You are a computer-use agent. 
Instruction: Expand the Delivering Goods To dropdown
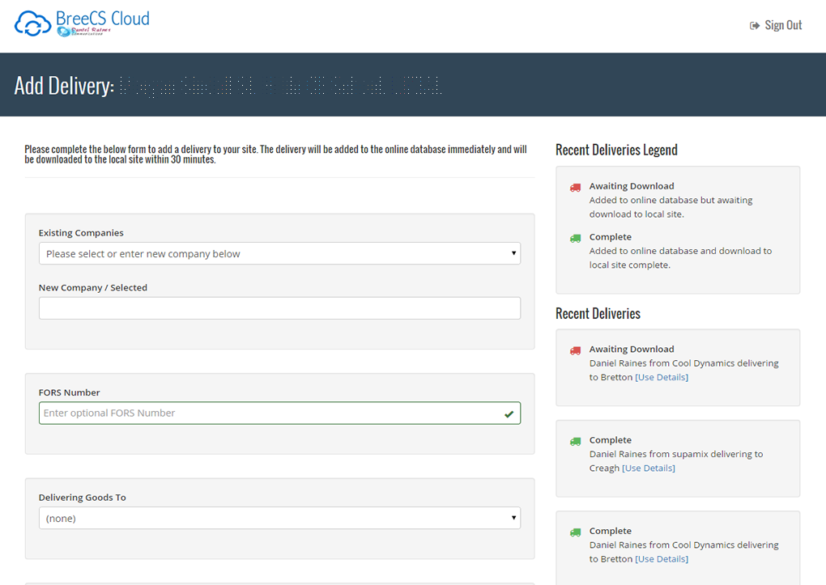(x=279, y=518)
